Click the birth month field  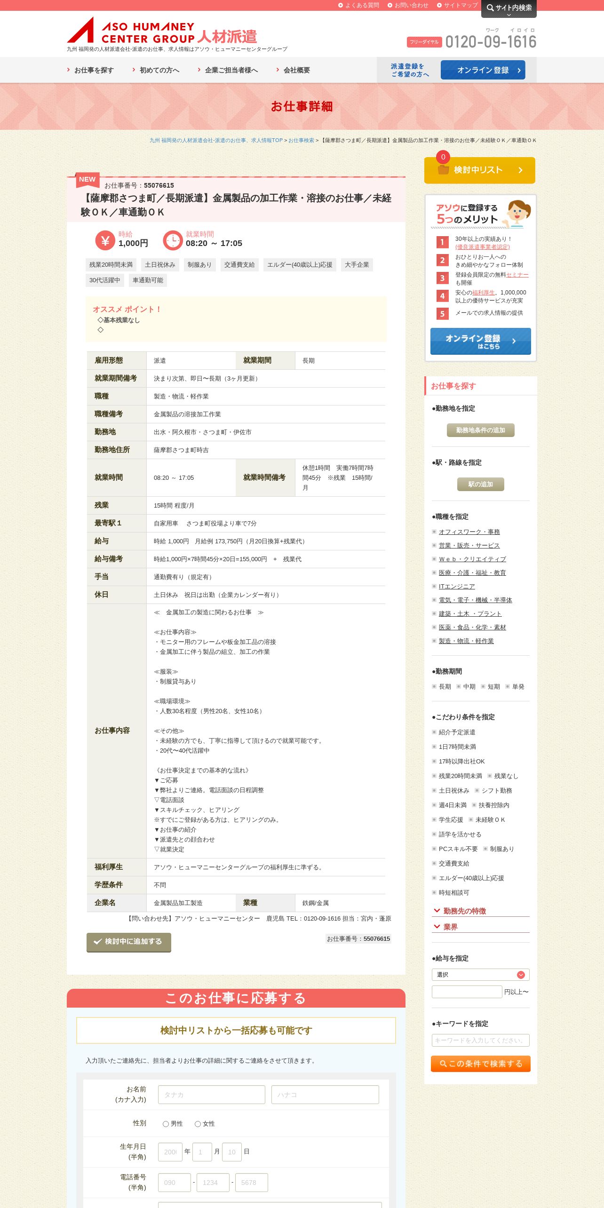point(202,1152)
